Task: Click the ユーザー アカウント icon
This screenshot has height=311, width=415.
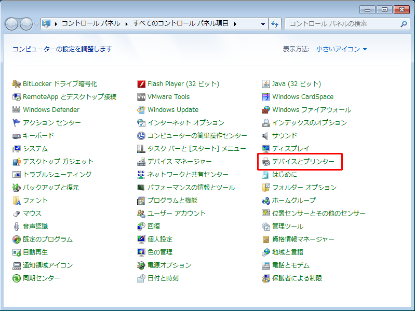Action: pos(141,214)
